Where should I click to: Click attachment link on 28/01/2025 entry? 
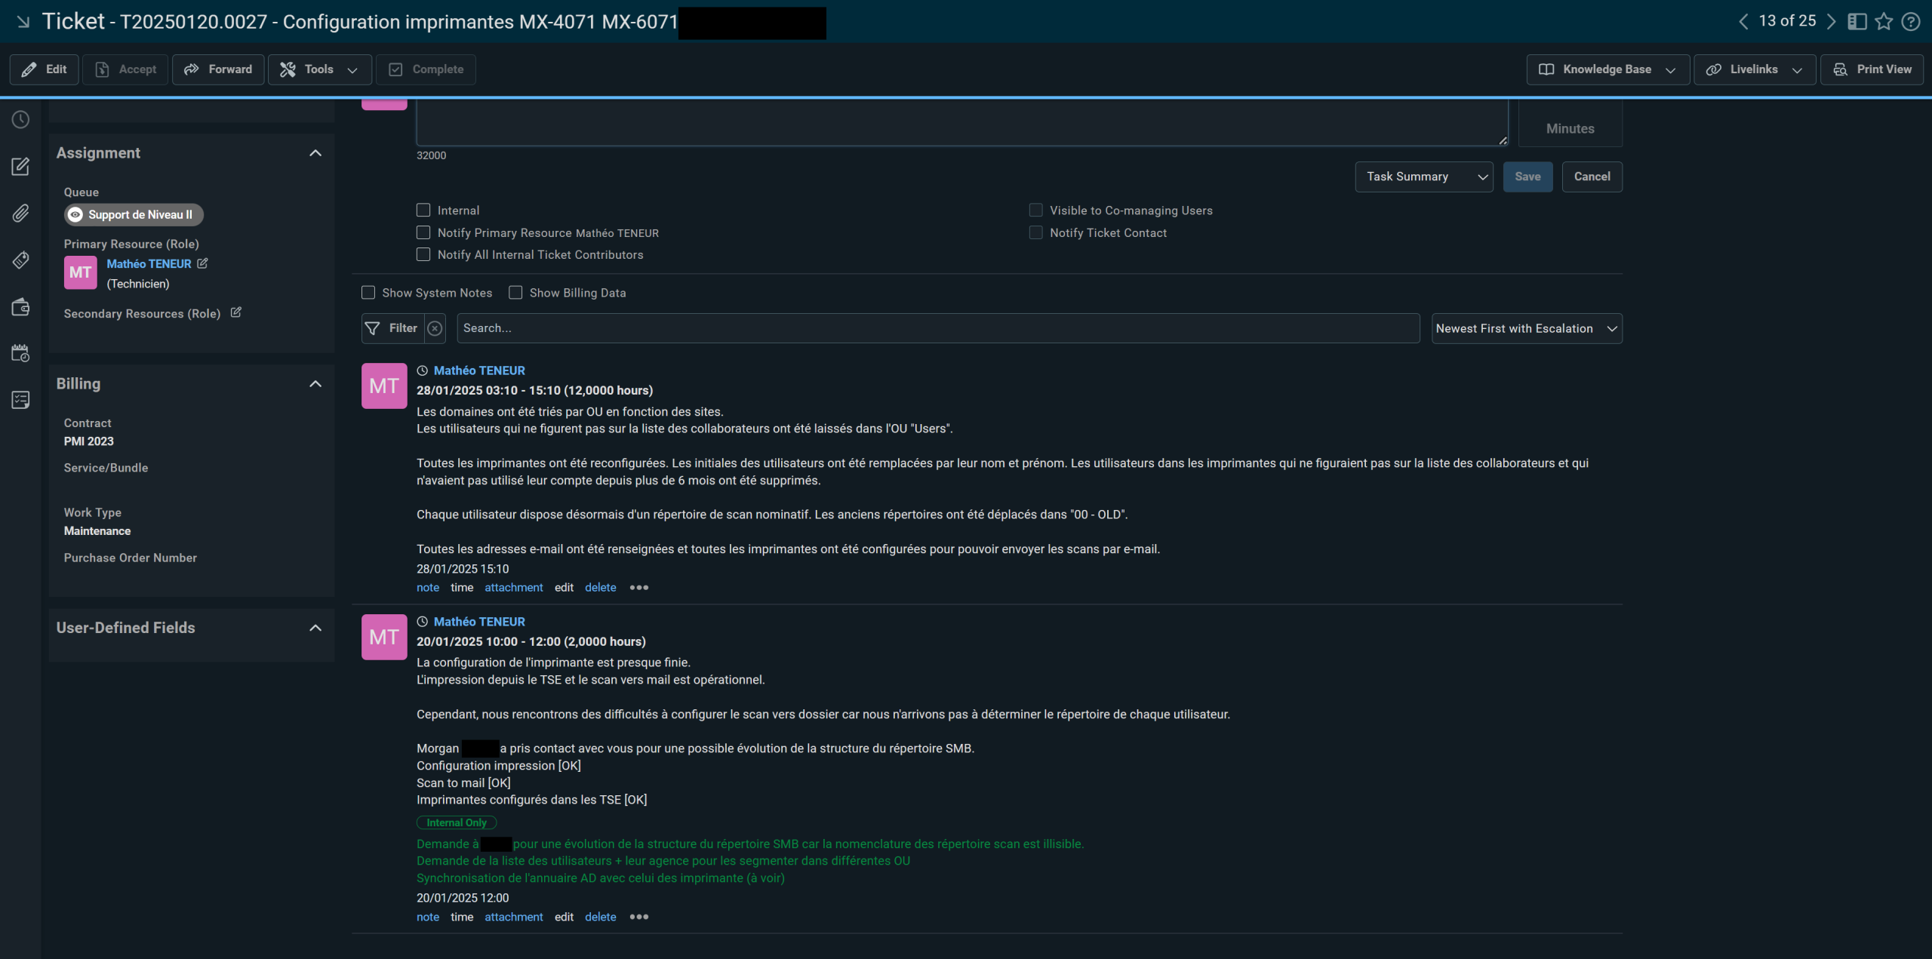tap(513, 588)
